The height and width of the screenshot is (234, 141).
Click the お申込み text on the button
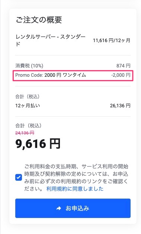click(77, 208)
